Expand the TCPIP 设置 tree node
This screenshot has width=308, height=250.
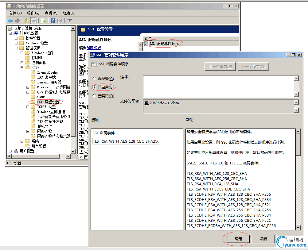click(28, 107)
